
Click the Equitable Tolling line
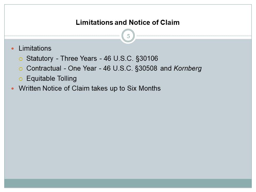pyautogui.click(x=51, y=78)
